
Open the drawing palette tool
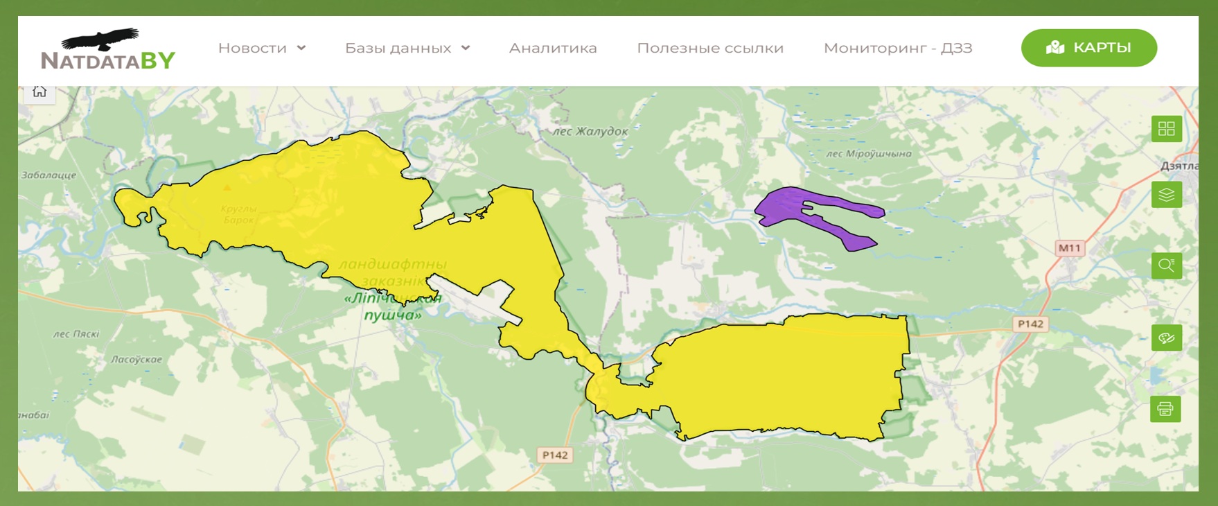tap(1166, 338)
